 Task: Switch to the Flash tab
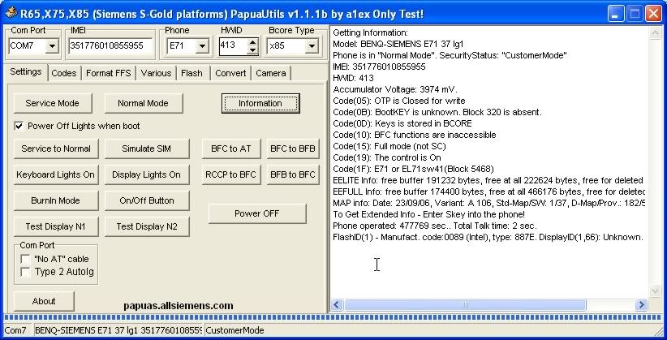tap(191, 73)
